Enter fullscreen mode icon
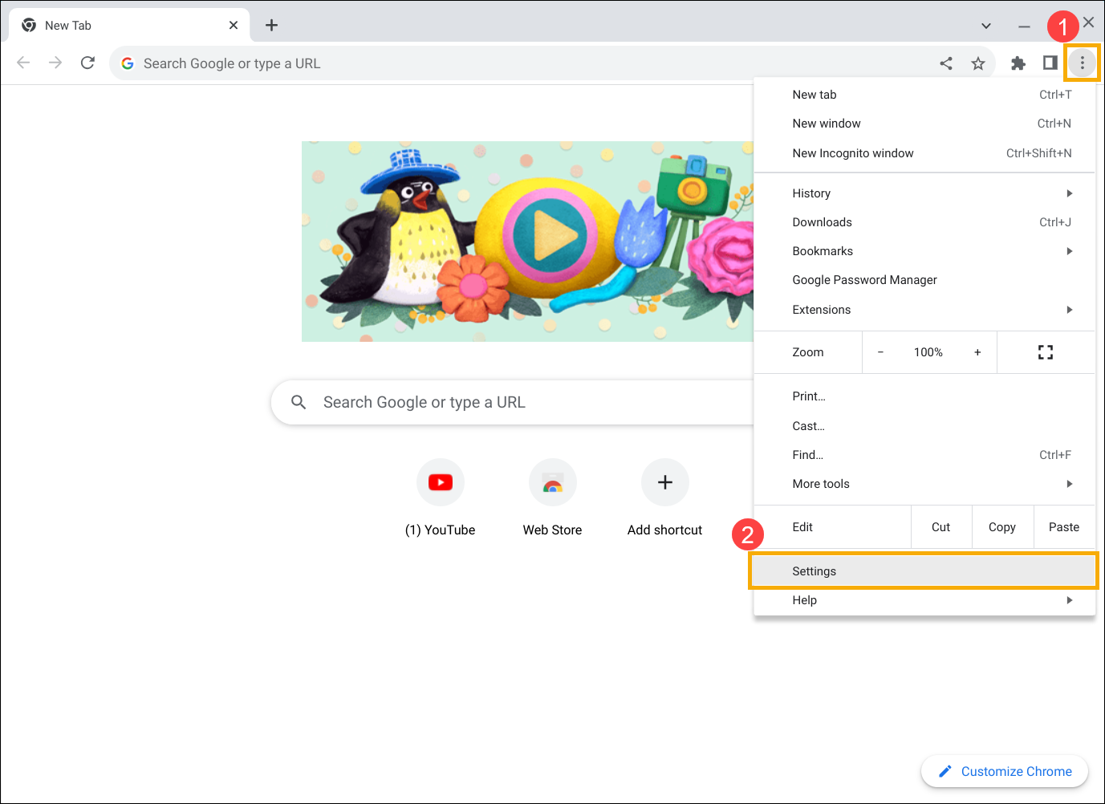 click(1046, 352)
